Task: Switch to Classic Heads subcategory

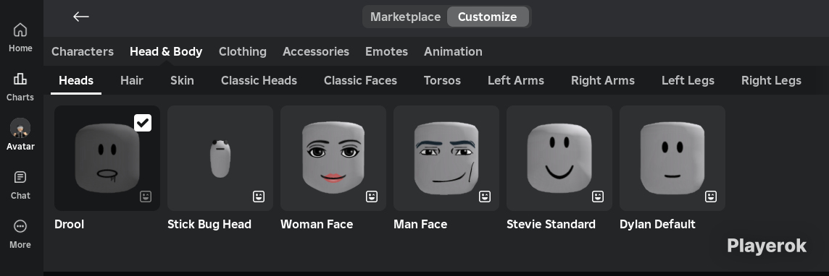Action: [259, 81]
